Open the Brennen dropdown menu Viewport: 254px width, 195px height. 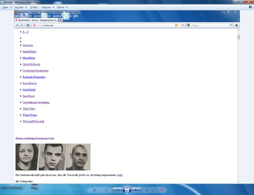tap(48, 7)
